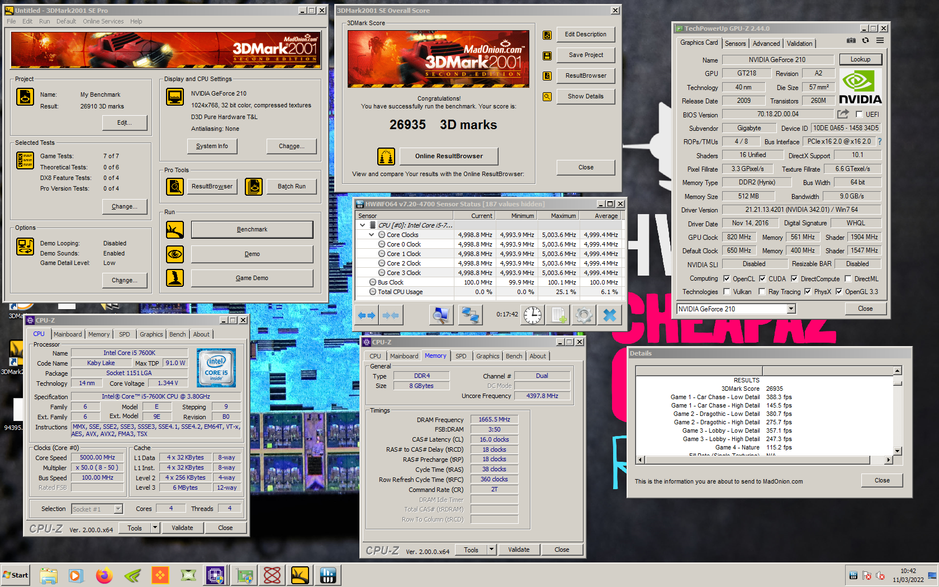Click the Save Project button

click(x=586, y=55)
